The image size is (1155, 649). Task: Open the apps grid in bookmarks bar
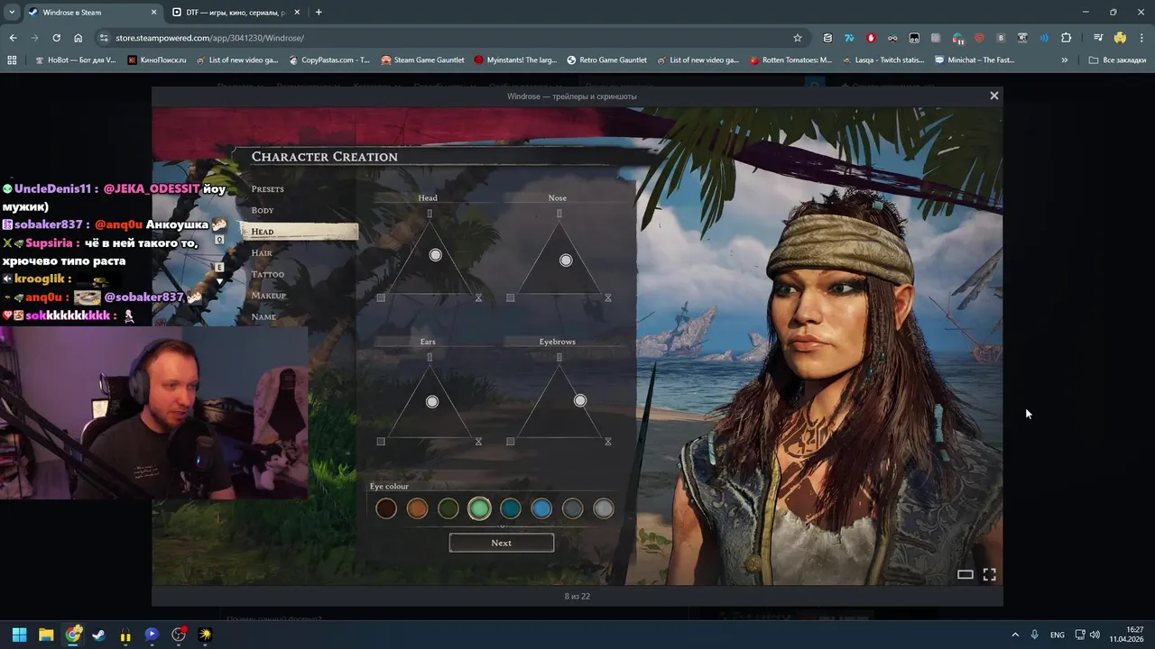click(12, 60)
